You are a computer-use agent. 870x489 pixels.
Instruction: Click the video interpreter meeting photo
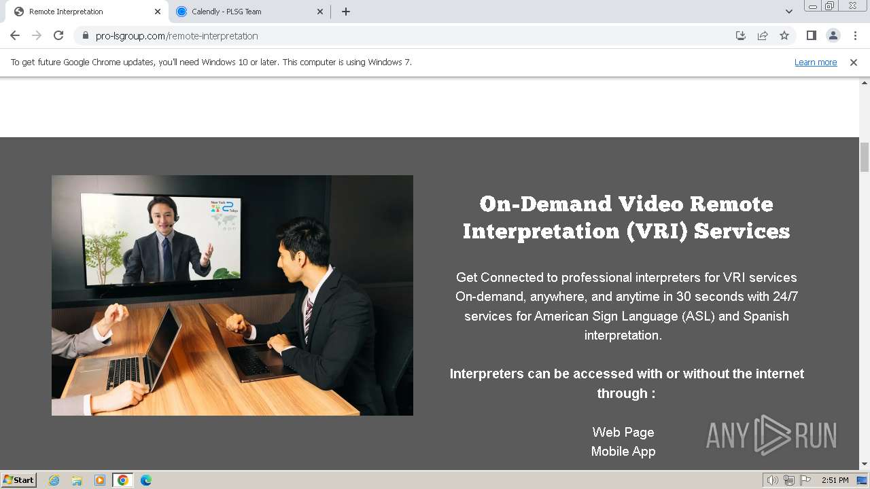coord(232,295)
